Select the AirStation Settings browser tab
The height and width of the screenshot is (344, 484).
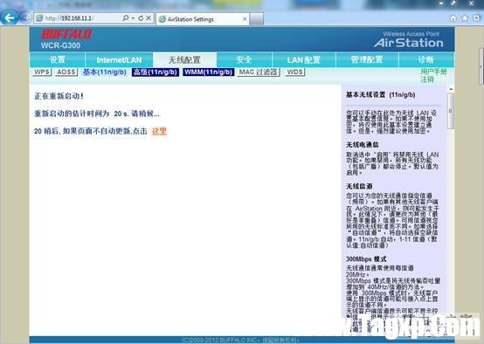202,19
